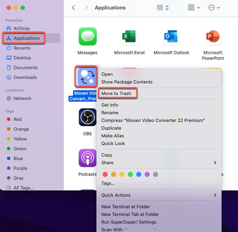Choose Copy in the context menu
Viewport: 238px width, 232px height.
click(107, 155)
